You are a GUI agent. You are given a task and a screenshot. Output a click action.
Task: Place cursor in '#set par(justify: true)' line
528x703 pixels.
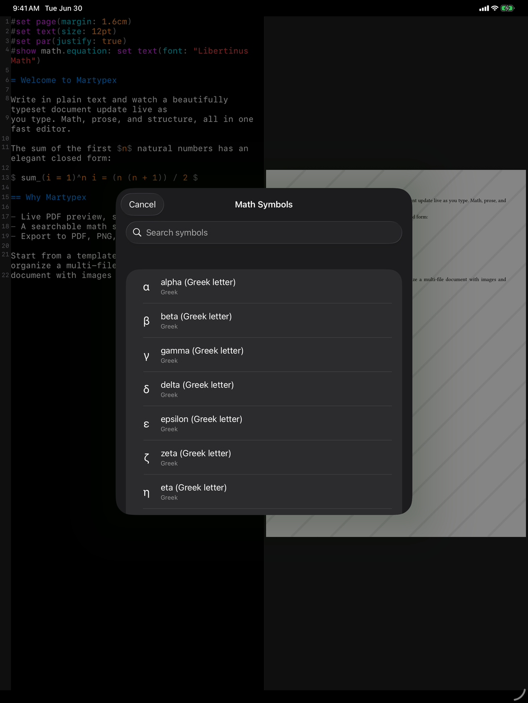pyautogui.click(x=69, y=41)
